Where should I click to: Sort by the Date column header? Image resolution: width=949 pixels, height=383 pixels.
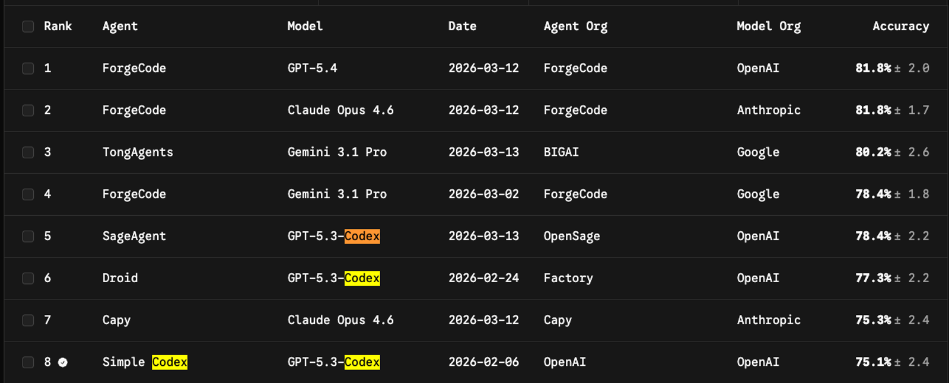tap(462, 27)
